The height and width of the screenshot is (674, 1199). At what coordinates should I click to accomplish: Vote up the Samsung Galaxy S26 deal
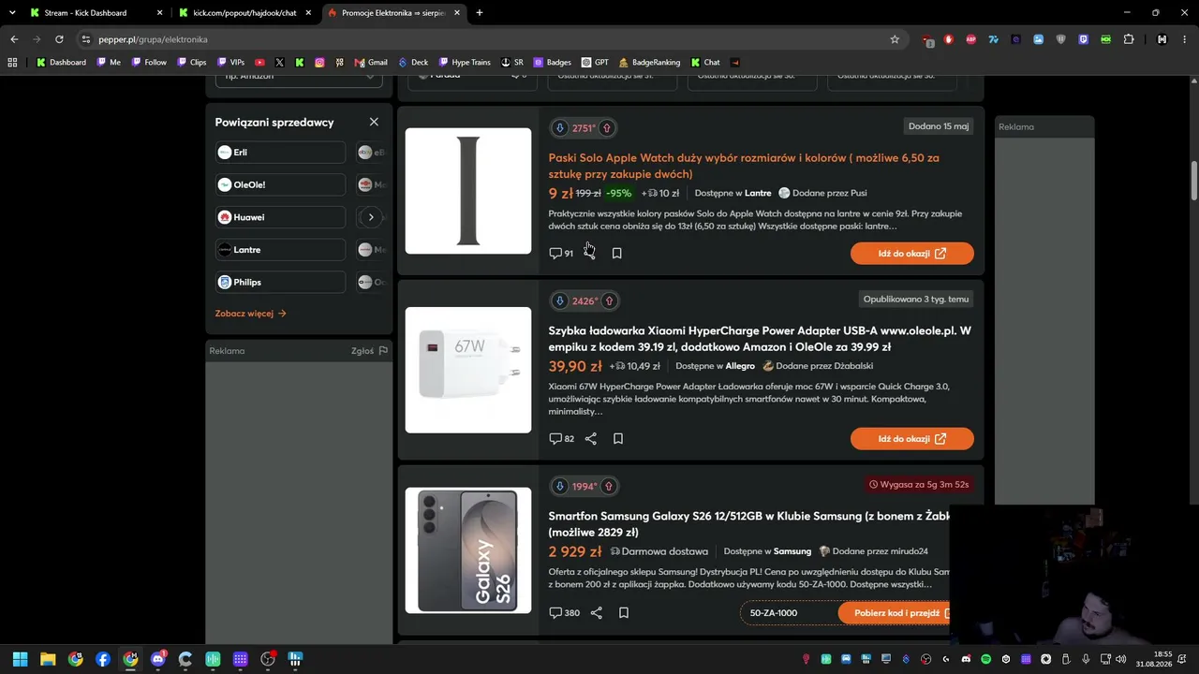[608, 486]
